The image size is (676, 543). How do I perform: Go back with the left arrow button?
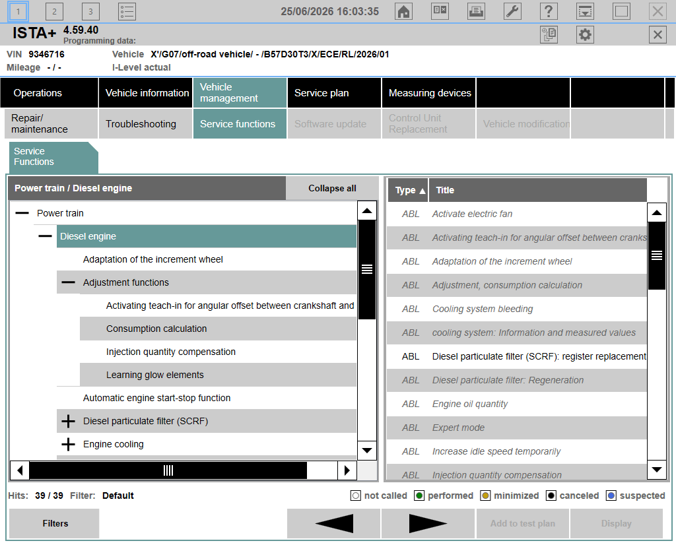333,523
